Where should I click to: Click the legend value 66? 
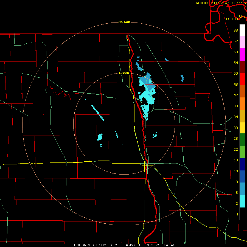(x=236, y=30)
